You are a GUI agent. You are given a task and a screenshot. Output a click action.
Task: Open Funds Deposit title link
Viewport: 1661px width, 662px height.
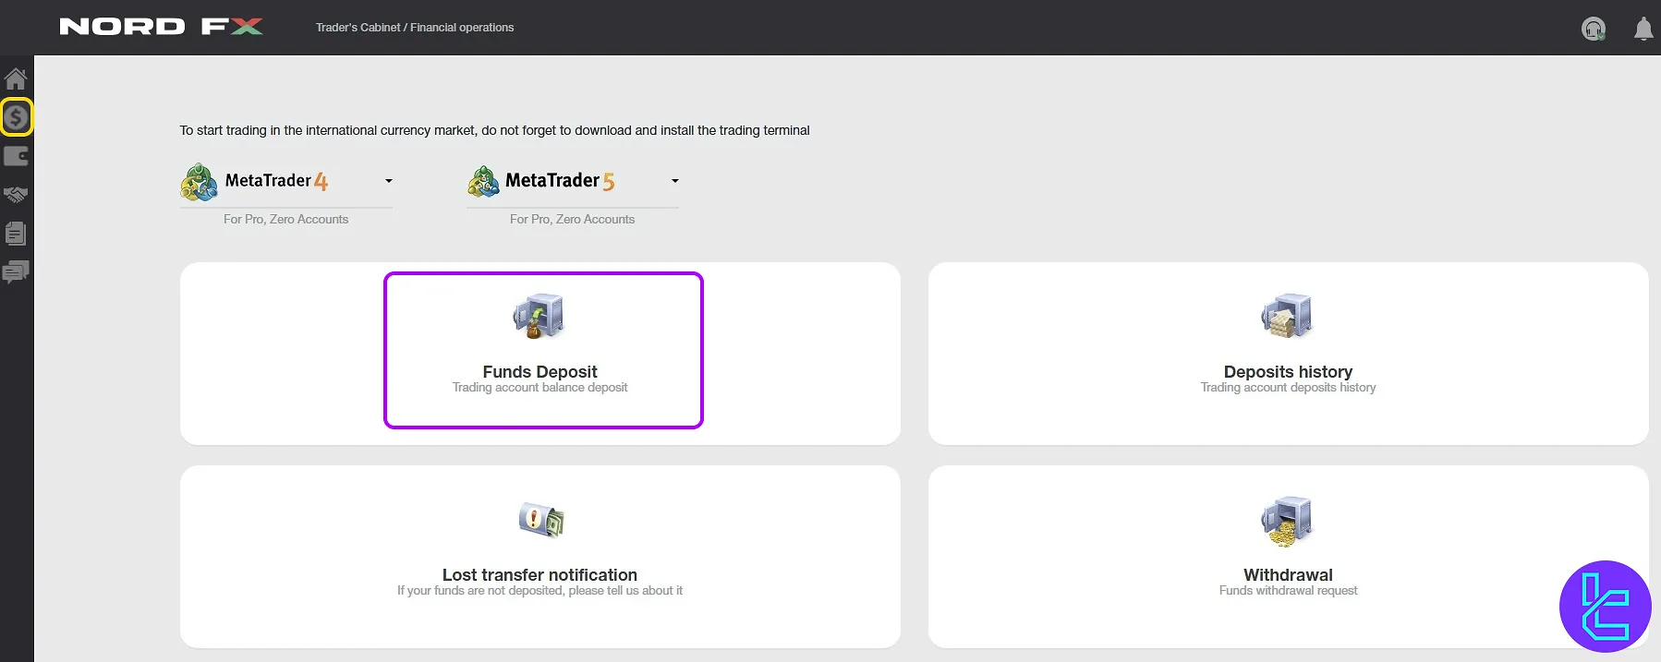click(x=540, y=371)
